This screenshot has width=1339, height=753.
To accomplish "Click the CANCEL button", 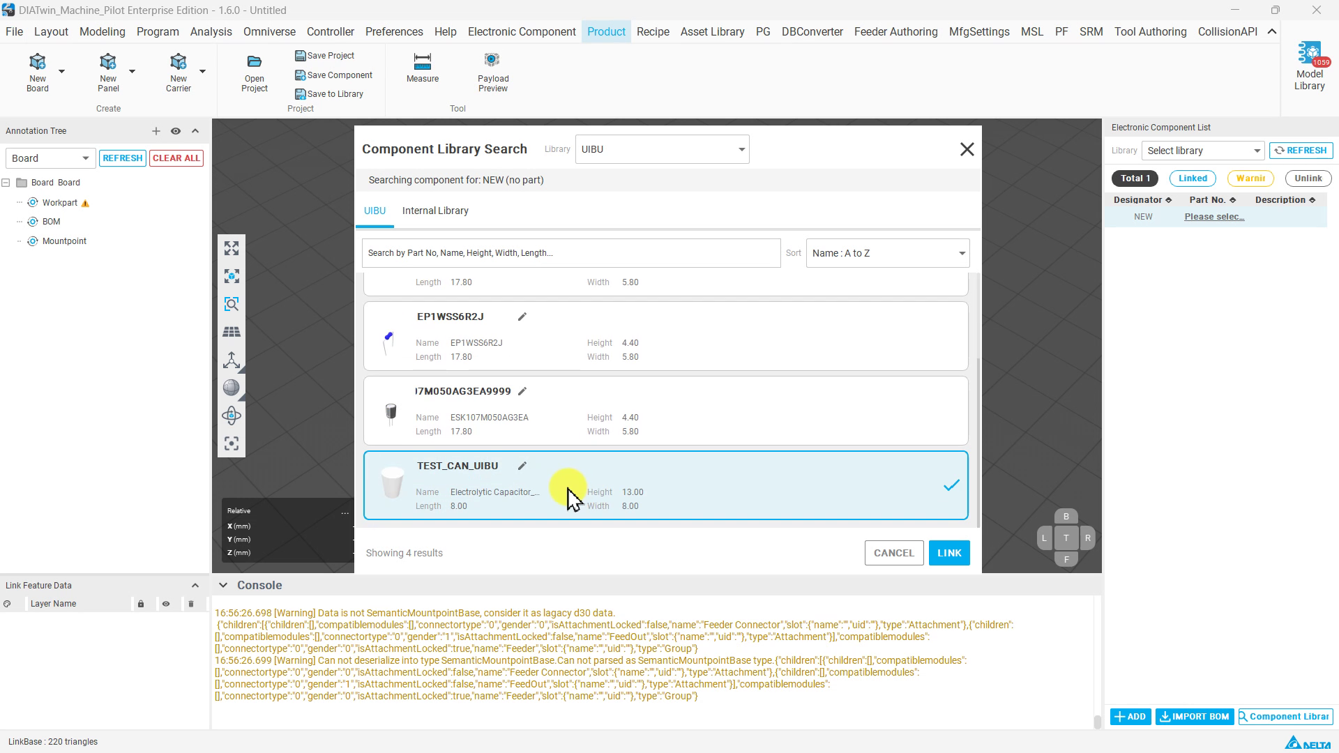I will coord(894,553).
